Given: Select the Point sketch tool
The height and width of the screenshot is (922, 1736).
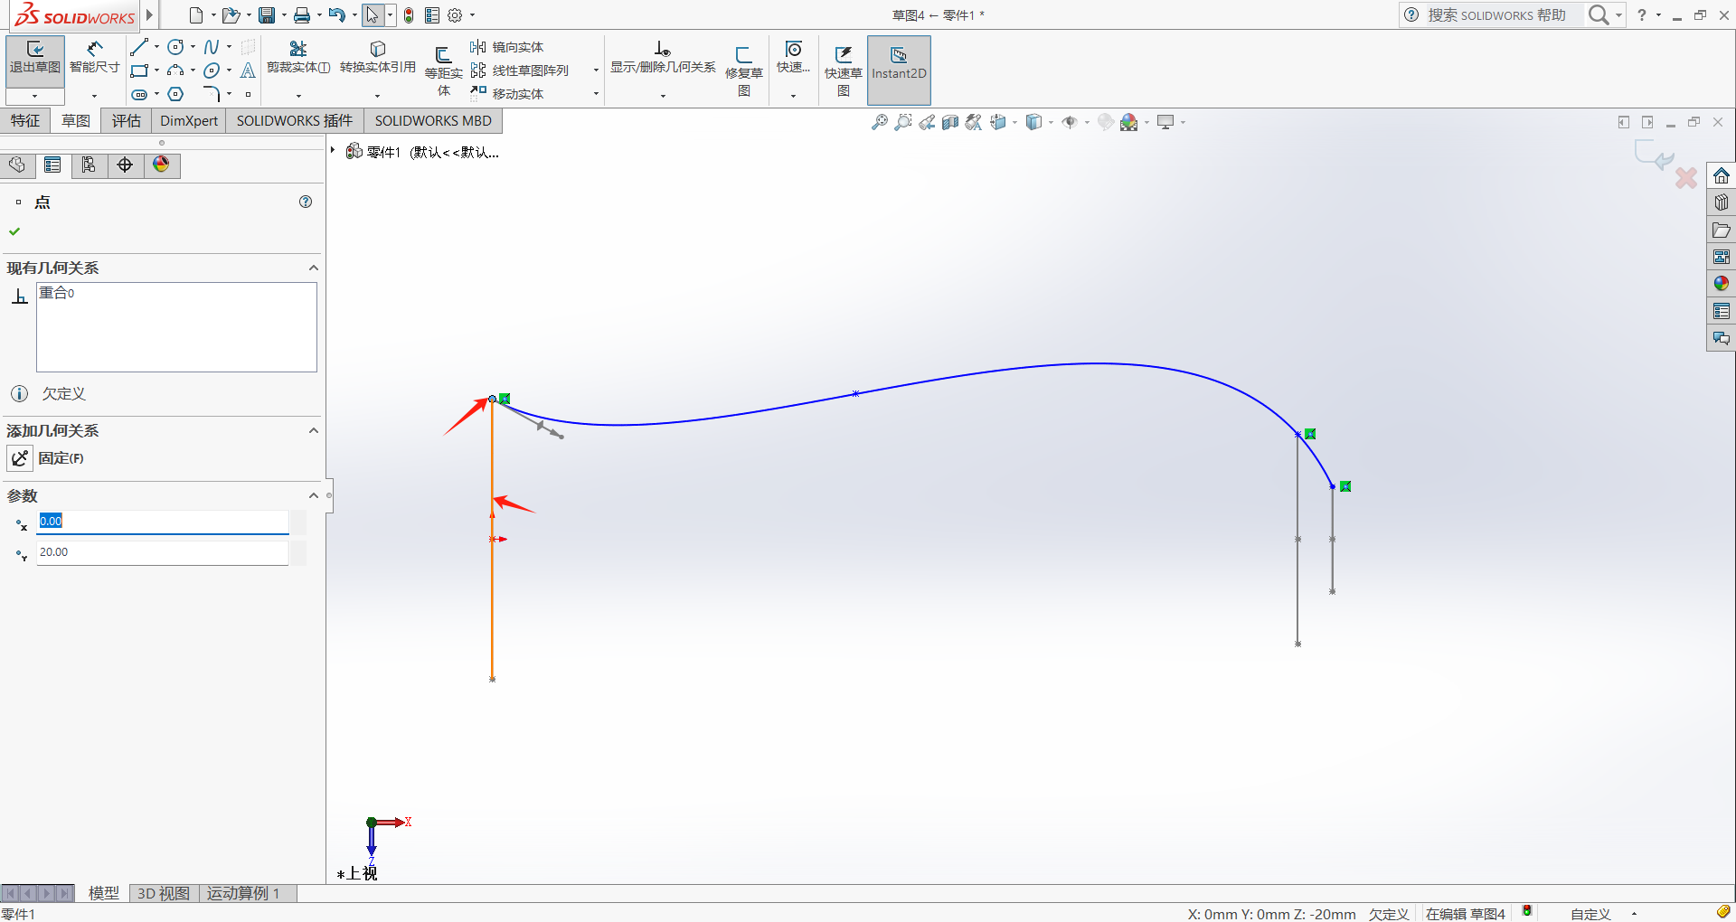Looking at the screenshot, I should coord(248,94).
